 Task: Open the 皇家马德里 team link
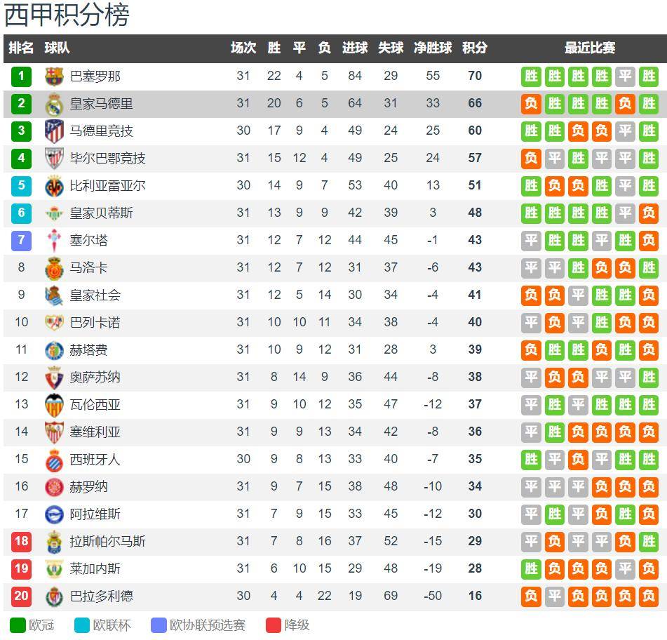tap(101, 104)
